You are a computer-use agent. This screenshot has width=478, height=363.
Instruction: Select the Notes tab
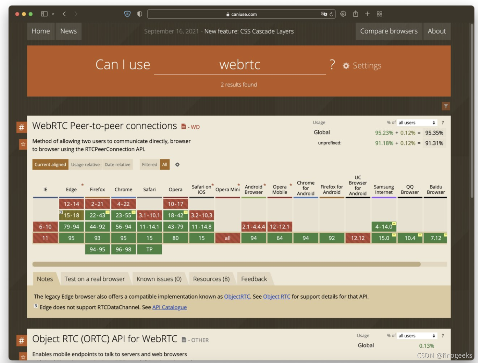click(45, 279)
